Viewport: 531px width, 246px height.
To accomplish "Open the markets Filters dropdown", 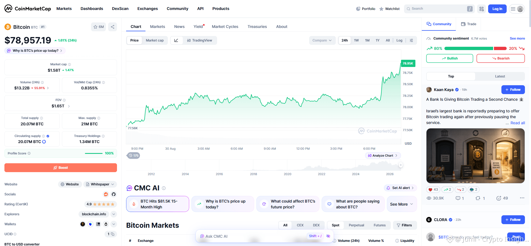I will tap(404, 225).
